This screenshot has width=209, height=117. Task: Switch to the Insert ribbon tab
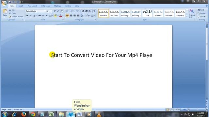(21, 6)
